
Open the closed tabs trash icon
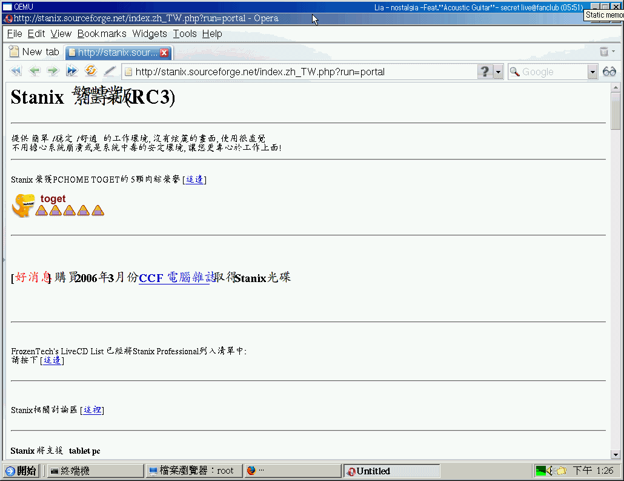pyautogui.click(x=603, y=52)
